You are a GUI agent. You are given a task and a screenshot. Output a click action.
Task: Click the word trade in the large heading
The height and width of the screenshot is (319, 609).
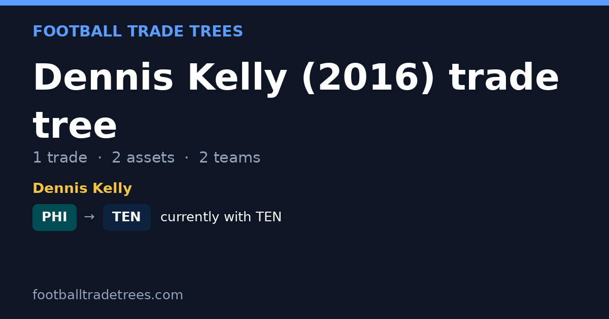point(503,78)
